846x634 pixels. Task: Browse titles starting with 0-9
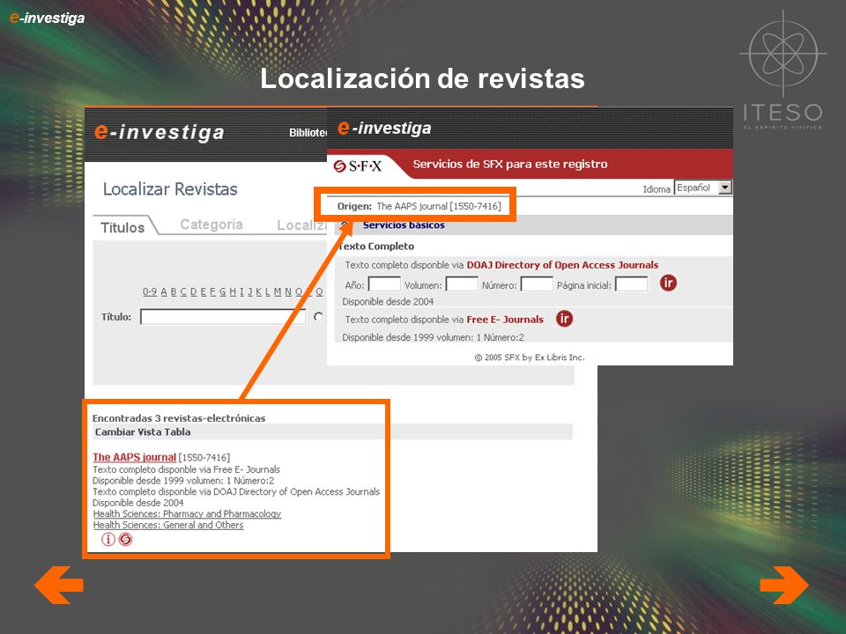[x=150, y=291]
